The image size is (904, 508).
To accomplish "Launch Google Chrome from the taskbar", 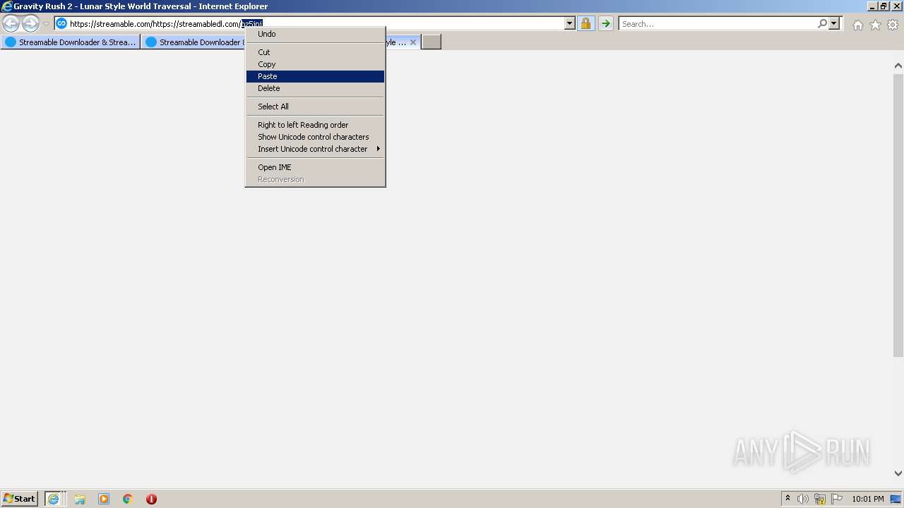I will pyautogui.click(x=128, y=499).
